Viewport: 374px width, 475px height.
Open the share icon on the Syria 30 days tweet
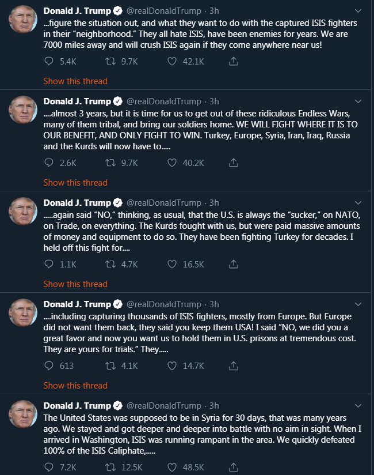tap(233, 468)
